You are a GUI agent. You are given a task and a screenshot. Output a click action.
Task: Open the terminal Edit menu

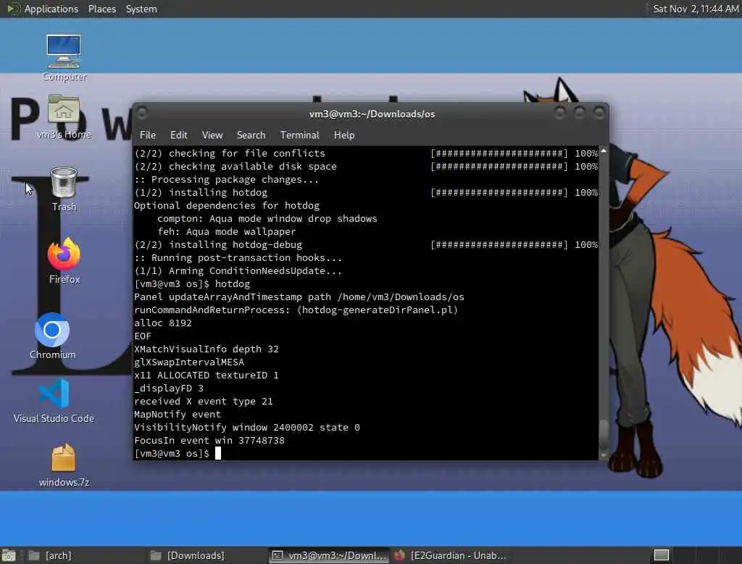(178, 135)
